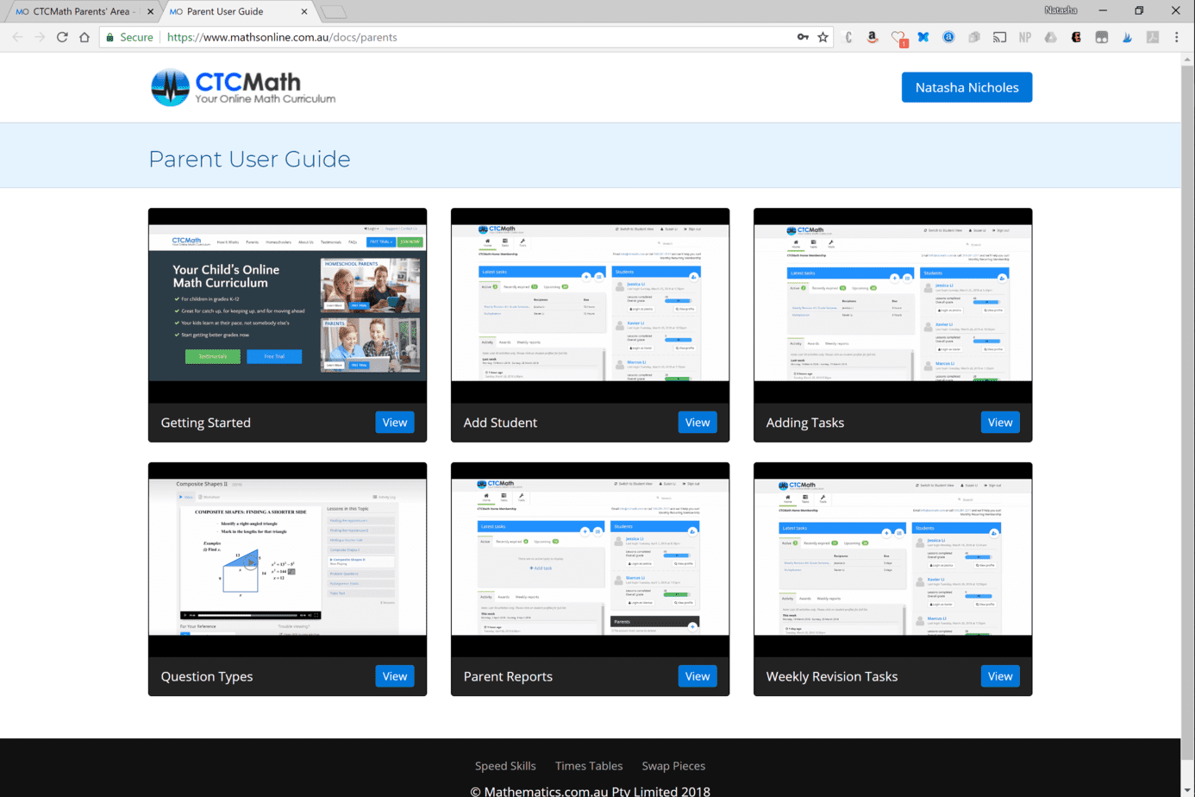Open the Speed Skills footer link
This screenshot has height=797, width=1195.
[x=505, y=766]
